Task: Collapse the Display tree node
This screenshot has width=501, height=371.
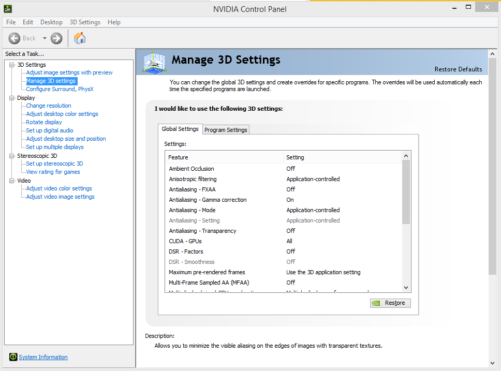Action: click(12, 98)
